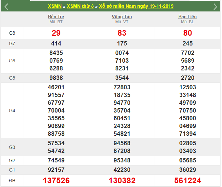Open the Bạc Liêu province header link
This screenshot has height=187, width=222.
click(187, 17)
